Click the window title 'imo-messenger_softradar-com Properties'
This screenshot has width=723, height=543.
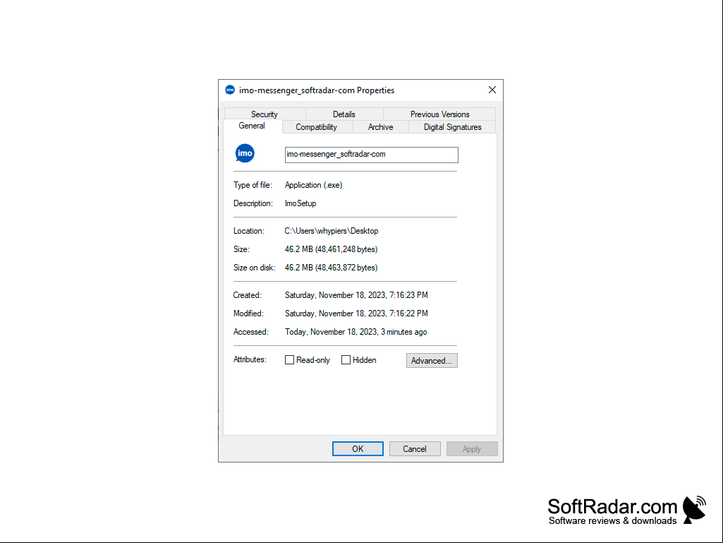pos(317,90)
